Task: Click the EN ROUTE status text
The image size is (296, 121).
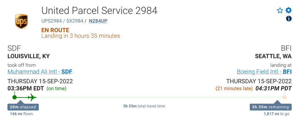Action: [x=55, y=30]
